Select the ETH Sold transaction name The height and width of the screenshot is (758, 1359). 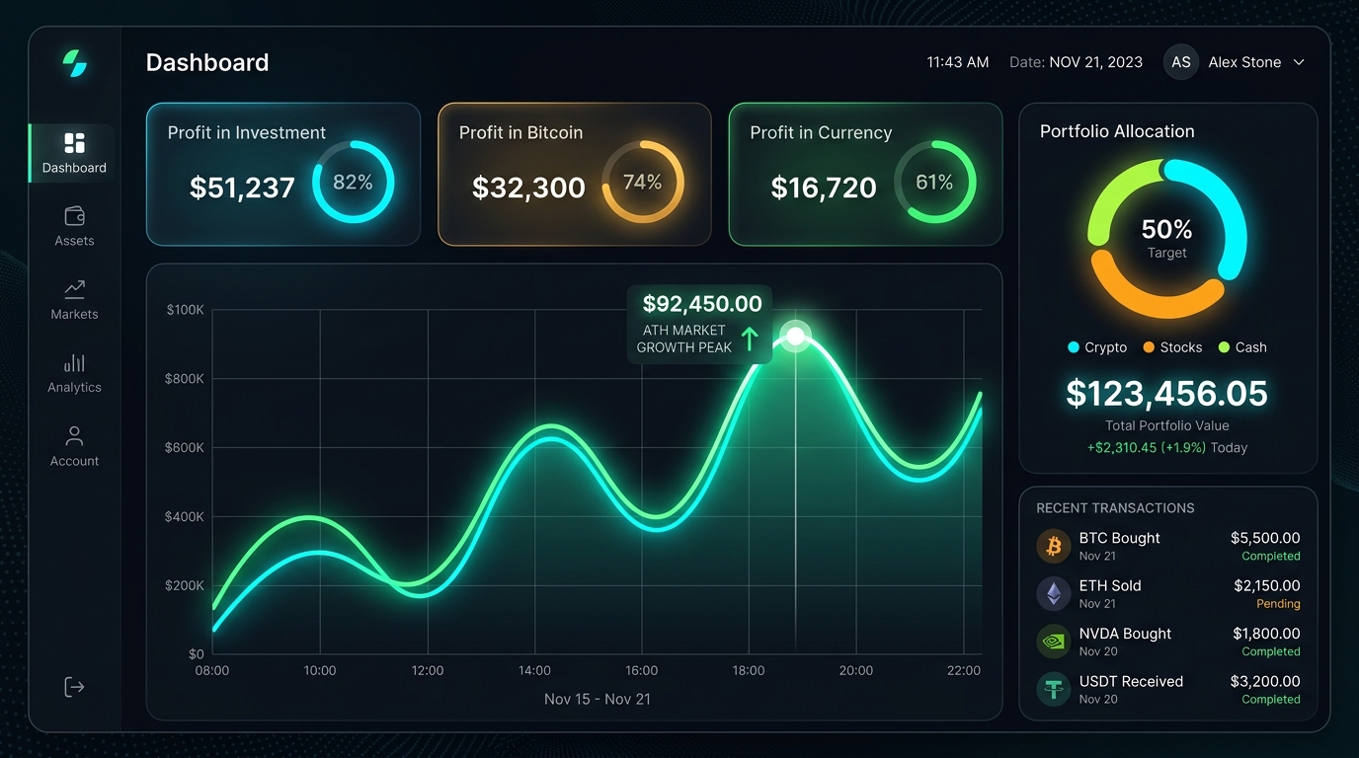[1110, 586]
